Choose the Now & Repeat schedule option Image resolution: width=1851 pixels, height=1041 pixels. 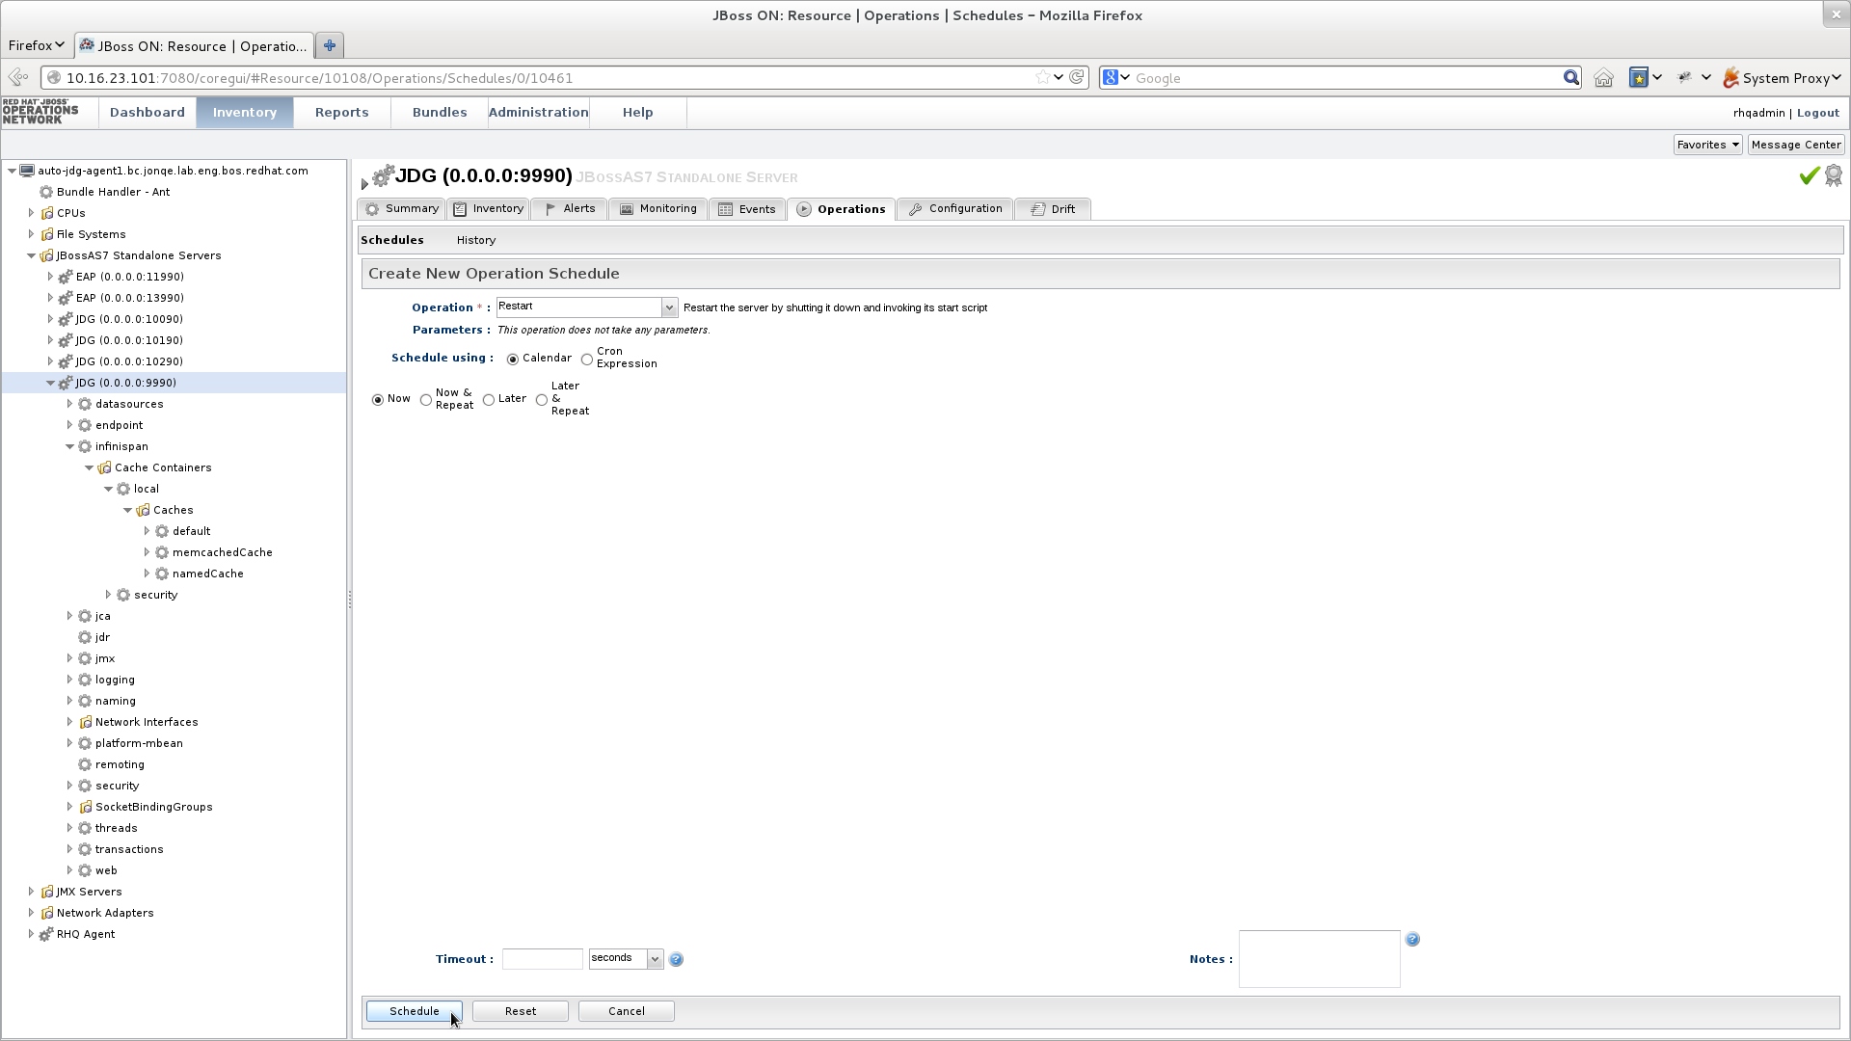426,400
